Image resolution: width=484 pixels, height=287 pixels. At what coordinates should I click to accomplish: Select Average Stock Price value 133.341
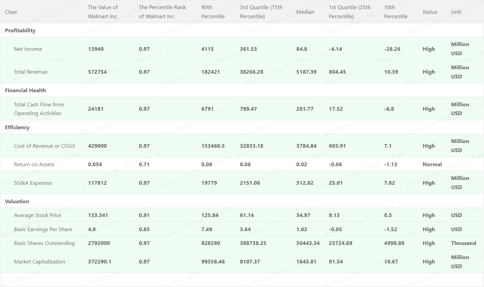(98, 215)
